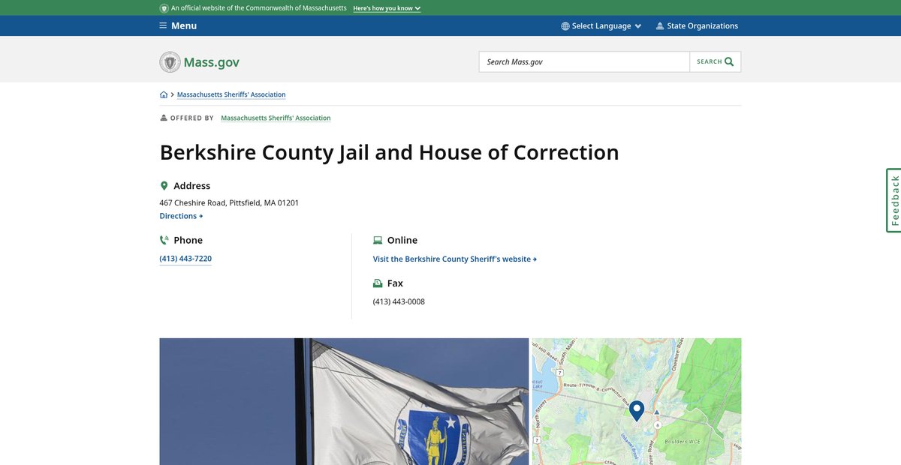Click the magnifying glass search icon

[x=729, y=61]
